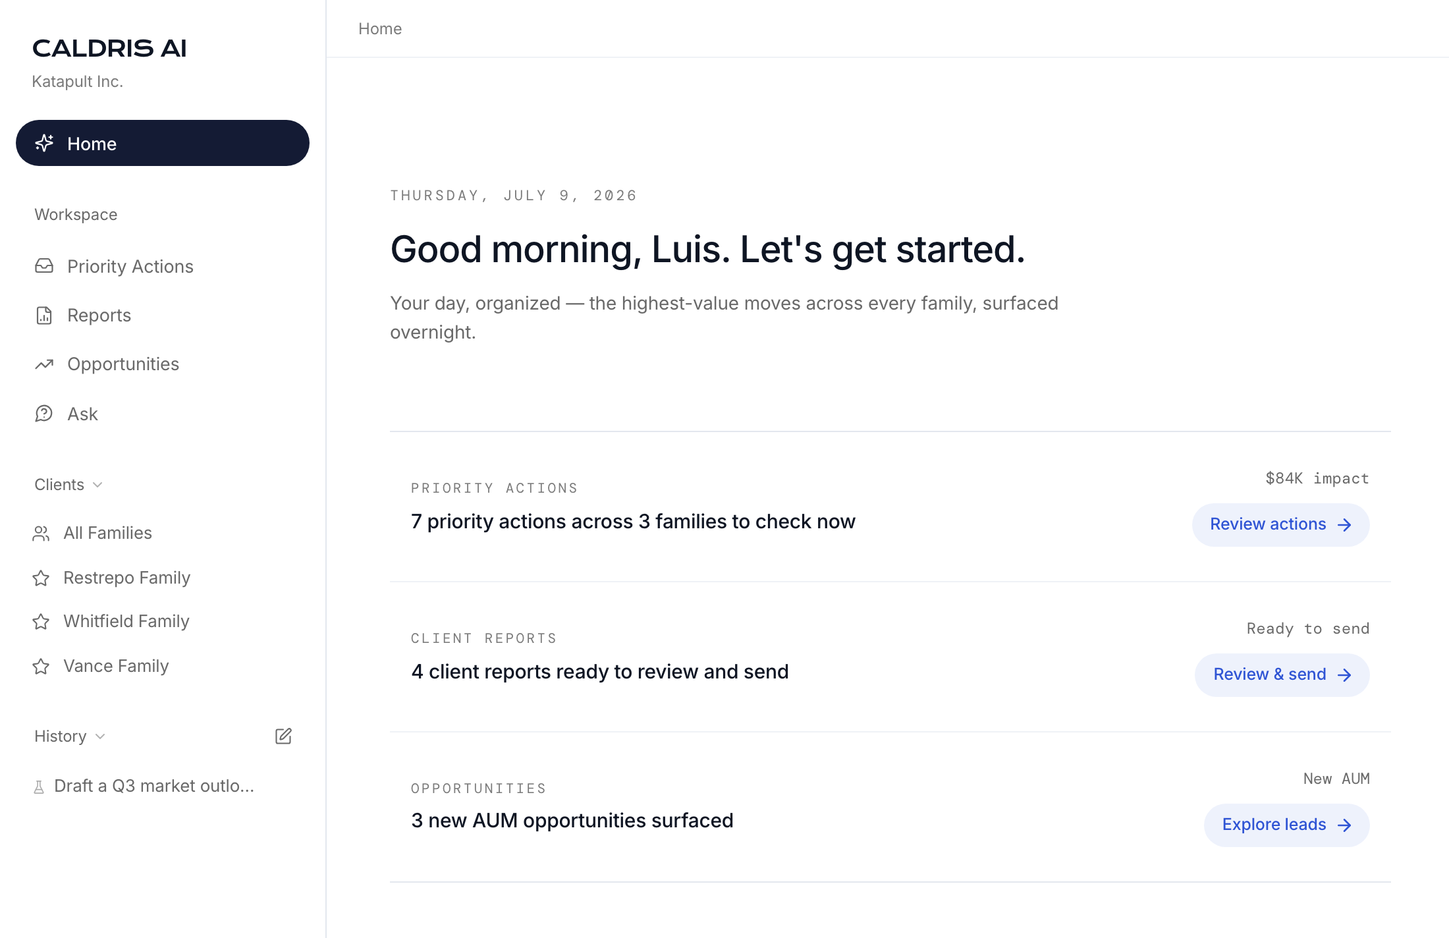Click the flask icon beside Draft a Q3 market outlook
The image size is (1449, 938).
39,786
